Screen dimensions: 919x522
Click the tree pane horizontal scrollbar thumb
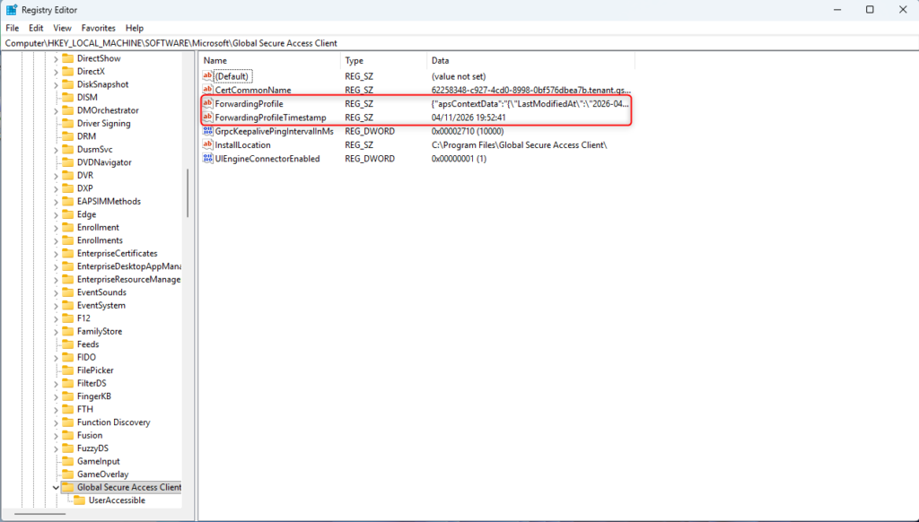pos(39,514)
